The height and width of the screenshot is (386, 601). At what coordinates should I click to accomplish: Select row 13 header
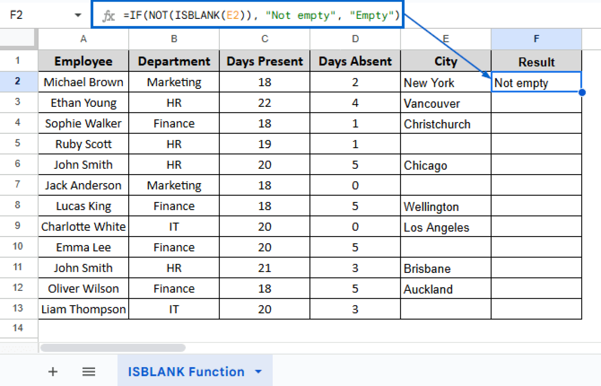pos(18,308)
